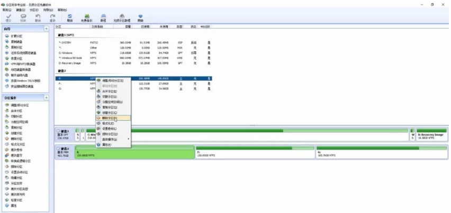Click the 文件系统 column header
Image resolution: width=451 pixels, height=213 pixels.
click(x=97, y=26)
